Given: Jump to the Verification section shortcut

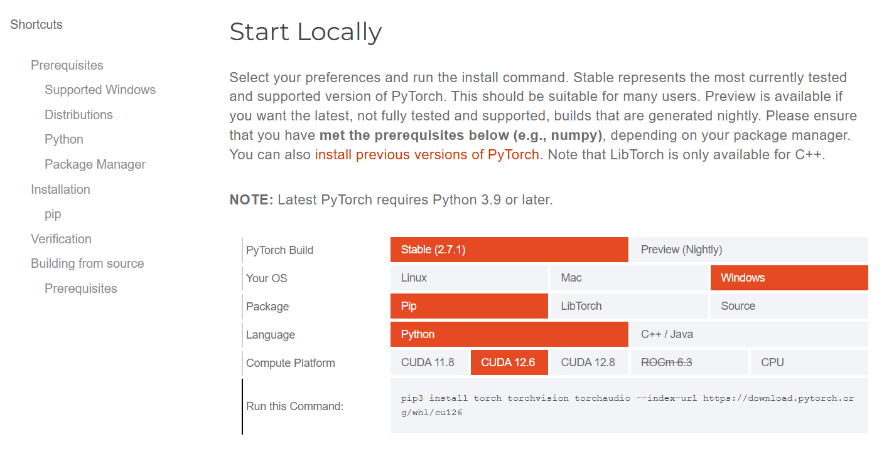Looking at the screenshot, I should 61,239.
